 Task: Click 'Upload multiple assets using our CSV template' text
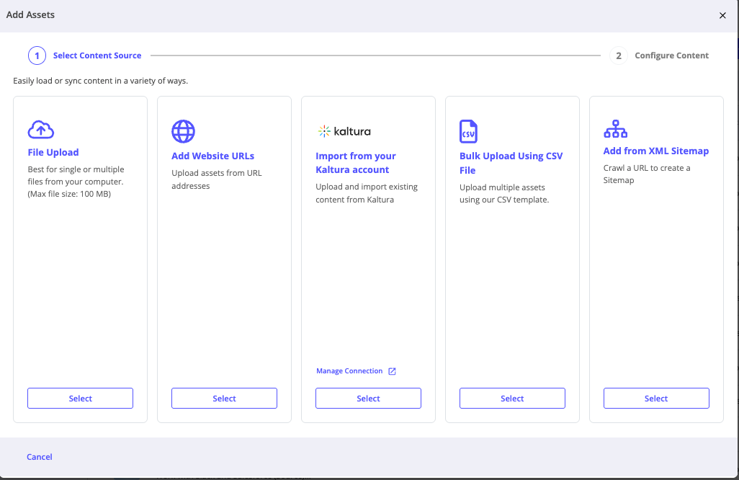(504, 193)
